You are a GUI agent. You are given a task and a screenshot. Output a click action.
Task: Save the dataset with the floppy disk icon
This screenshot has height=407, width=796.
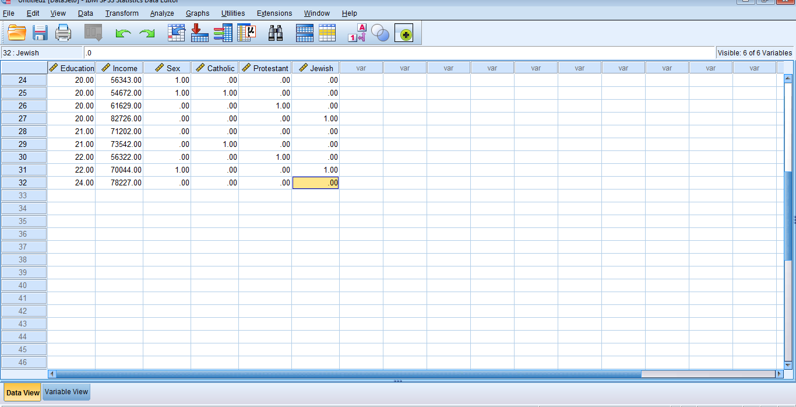pyautogui.click(x=40, y=33)
